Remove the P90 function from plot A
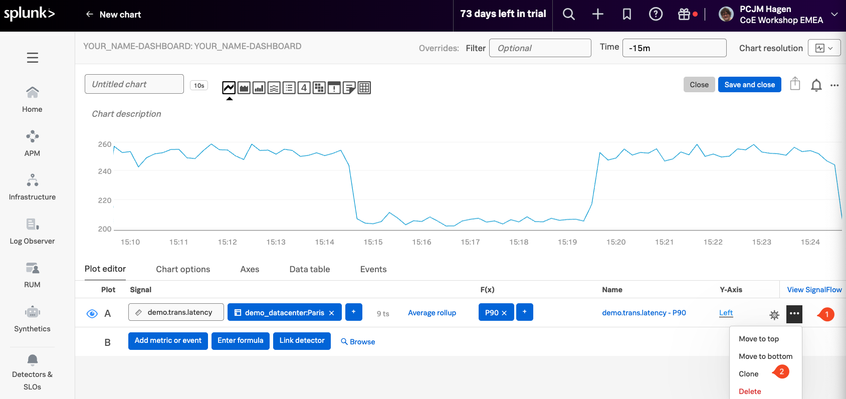Viewport: 846px width, 399px height. click(504, 313)
